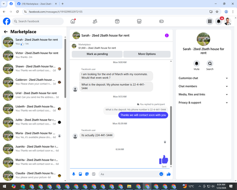Open the Facebook logo home link

pyautogui.click(x=7, y=21)
